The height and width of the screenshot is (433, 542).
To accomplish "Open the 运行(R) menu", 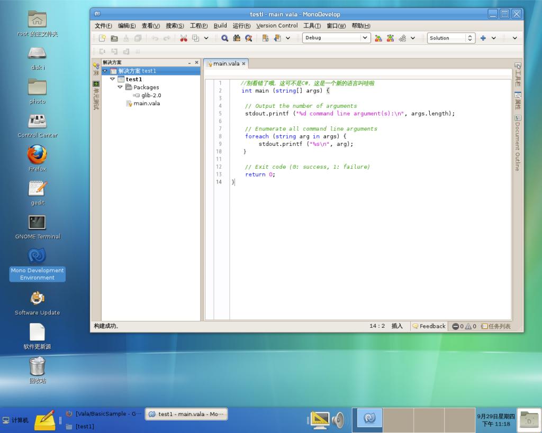I will [x=241, y=25].
